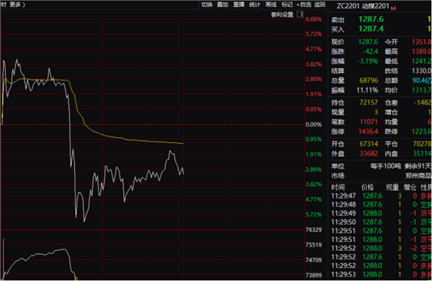Open the 更多 menu at top left

click(x=17, y=5)
